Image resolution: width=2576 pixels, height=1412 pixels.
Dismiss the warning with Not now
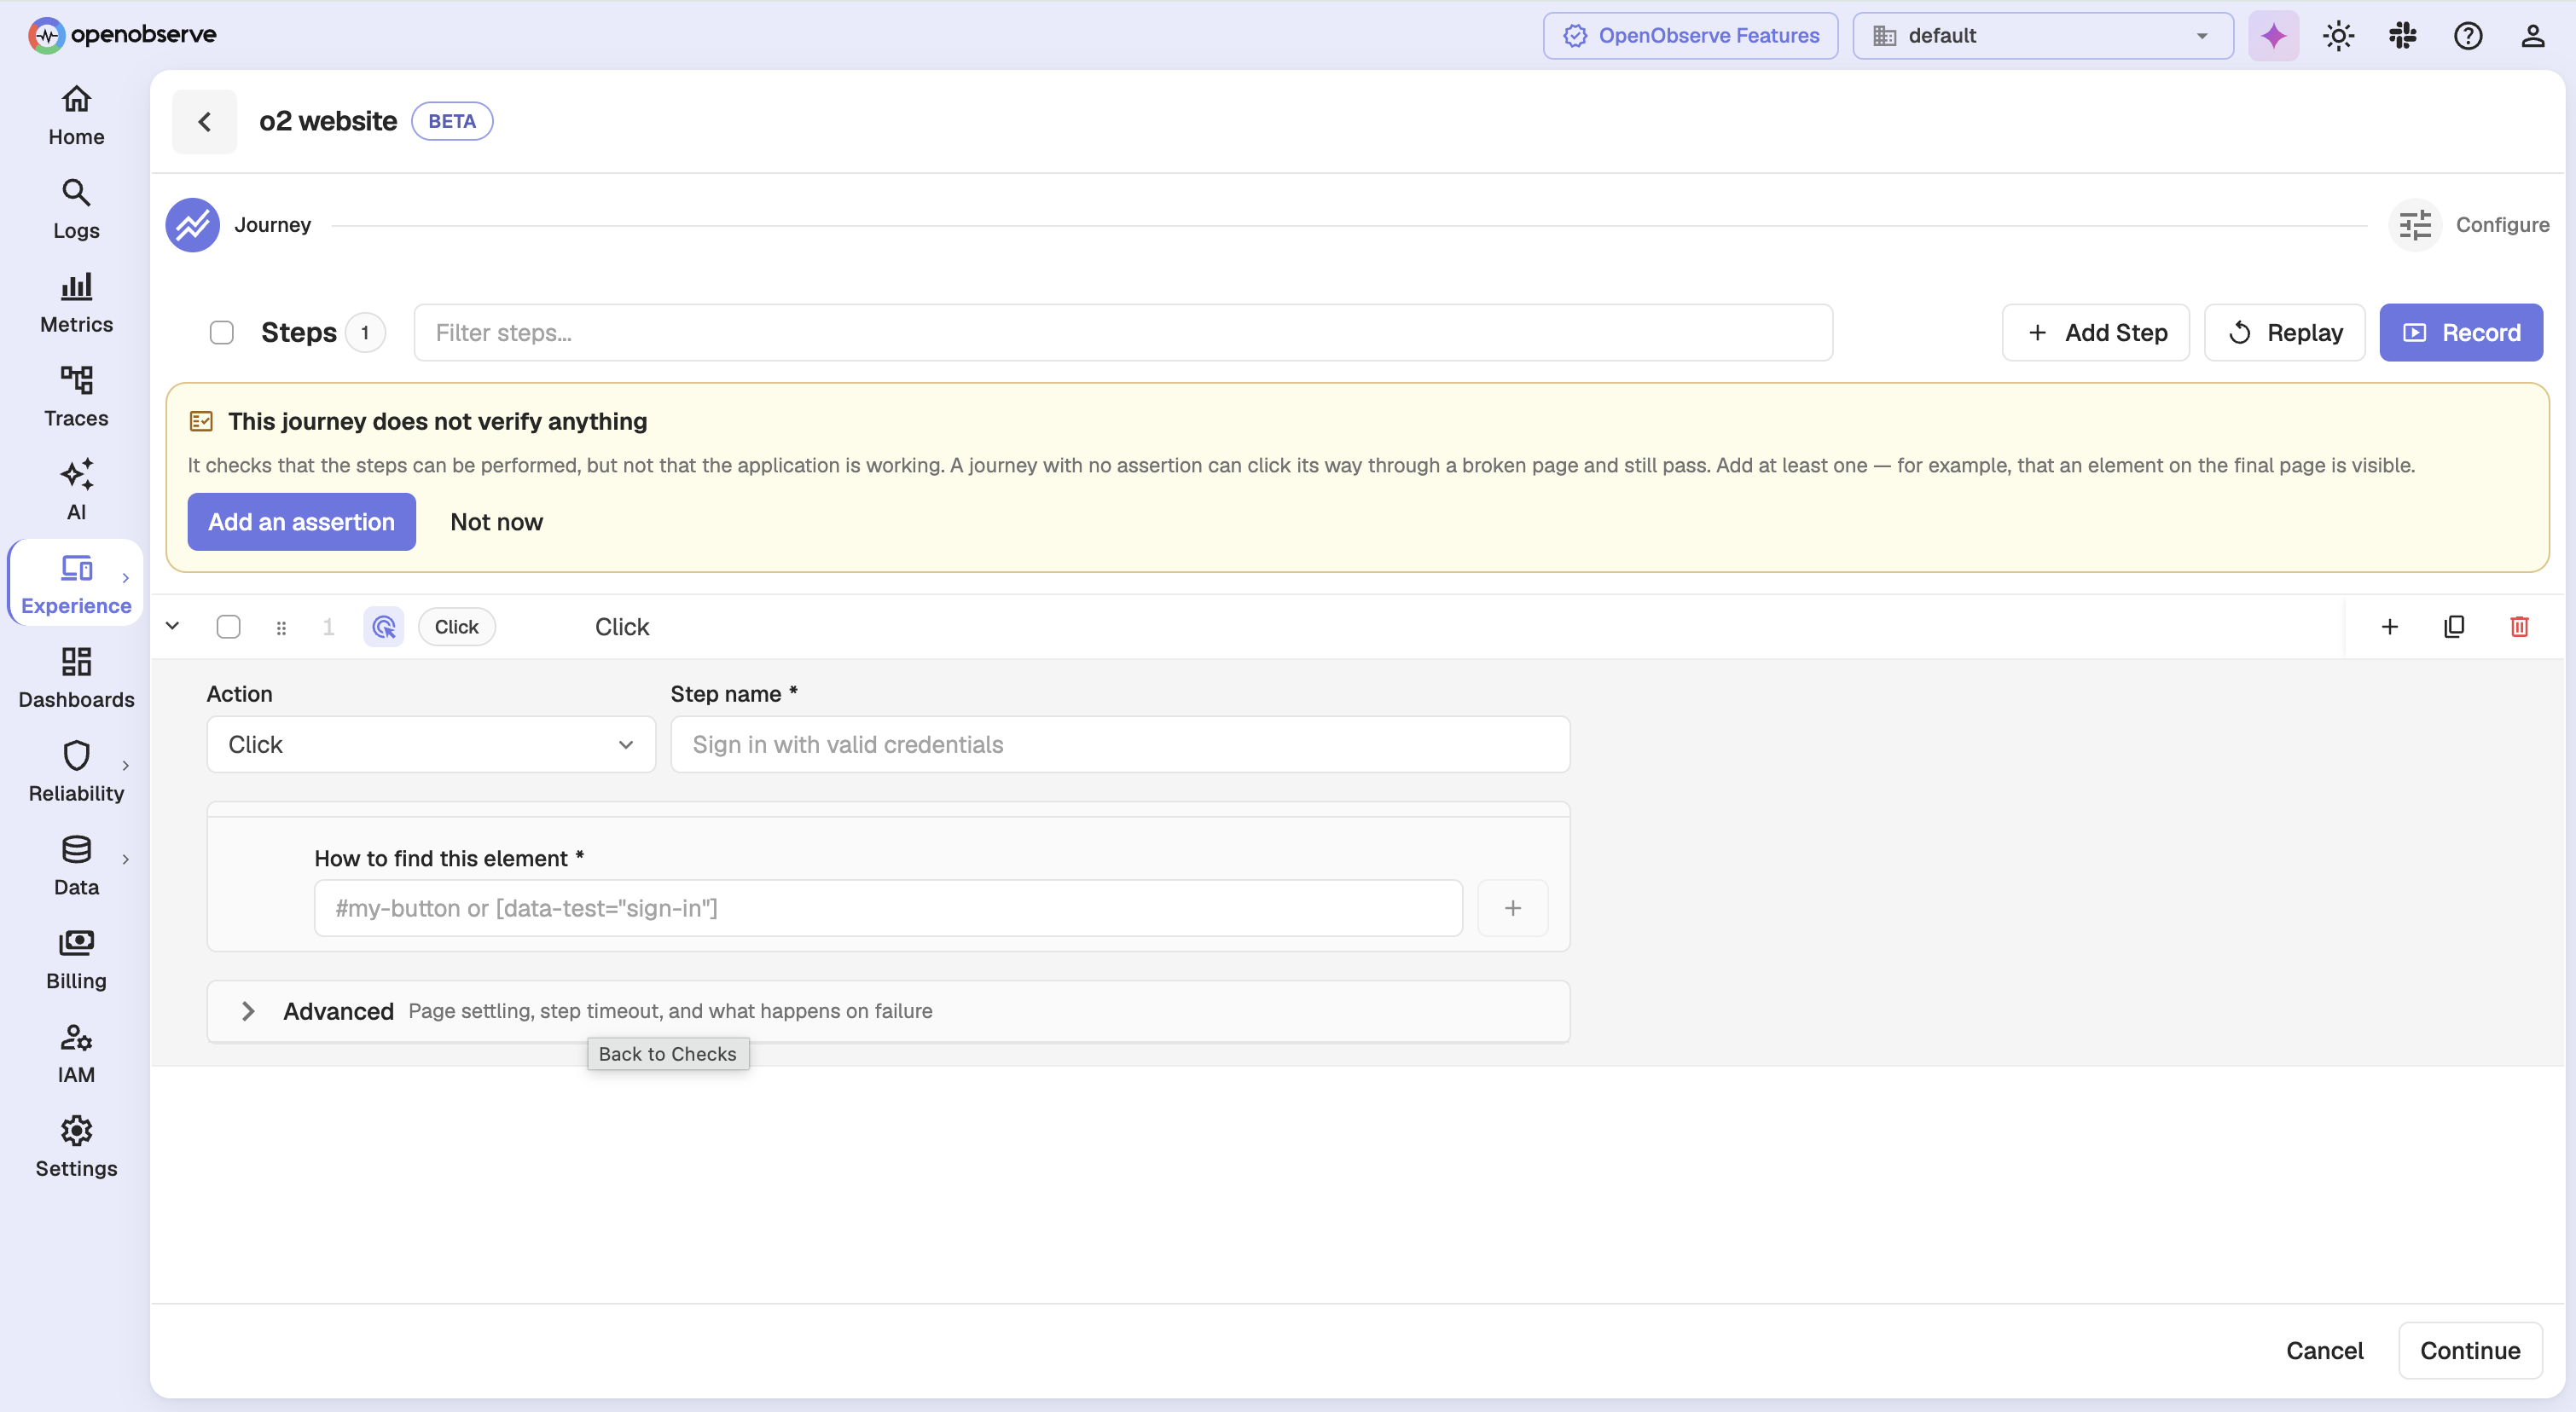pos(496,522)
